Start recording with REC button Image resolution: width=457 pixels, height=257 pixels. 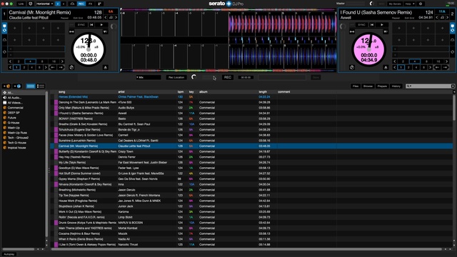227,77
